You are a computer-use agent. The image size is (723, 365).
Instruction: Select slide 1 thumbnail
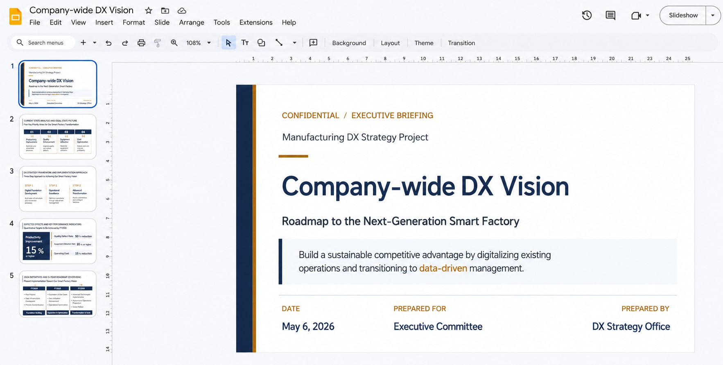coord(58,84)
